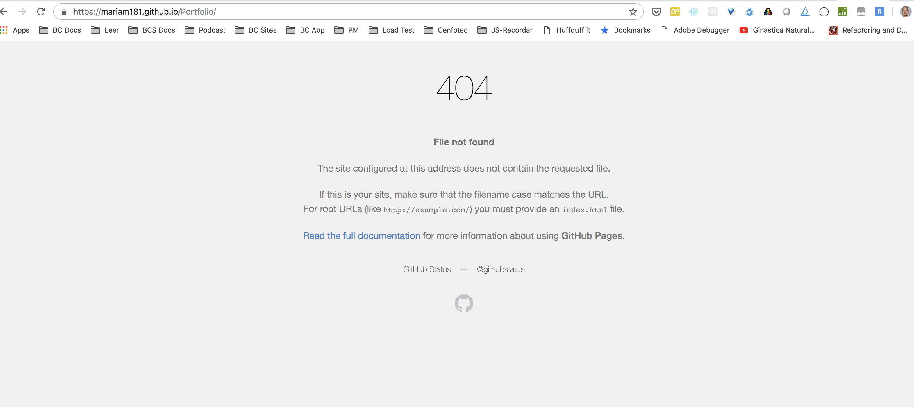Open the green bar chart extension
The image size is (914, 407).
tap(842, 12)
